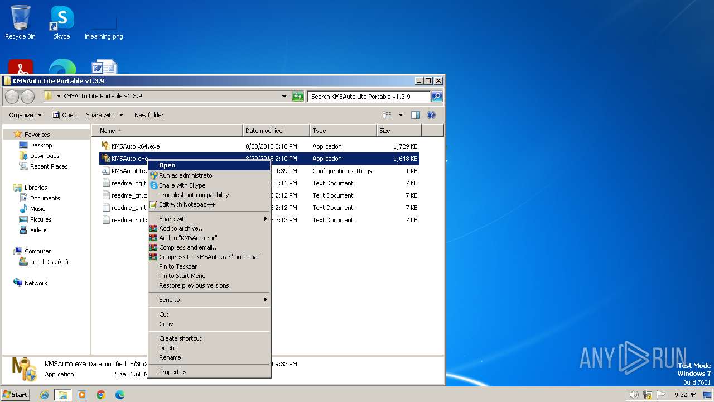Select Pin to Start Menu
714x402 pixels.
click(209, 276)
